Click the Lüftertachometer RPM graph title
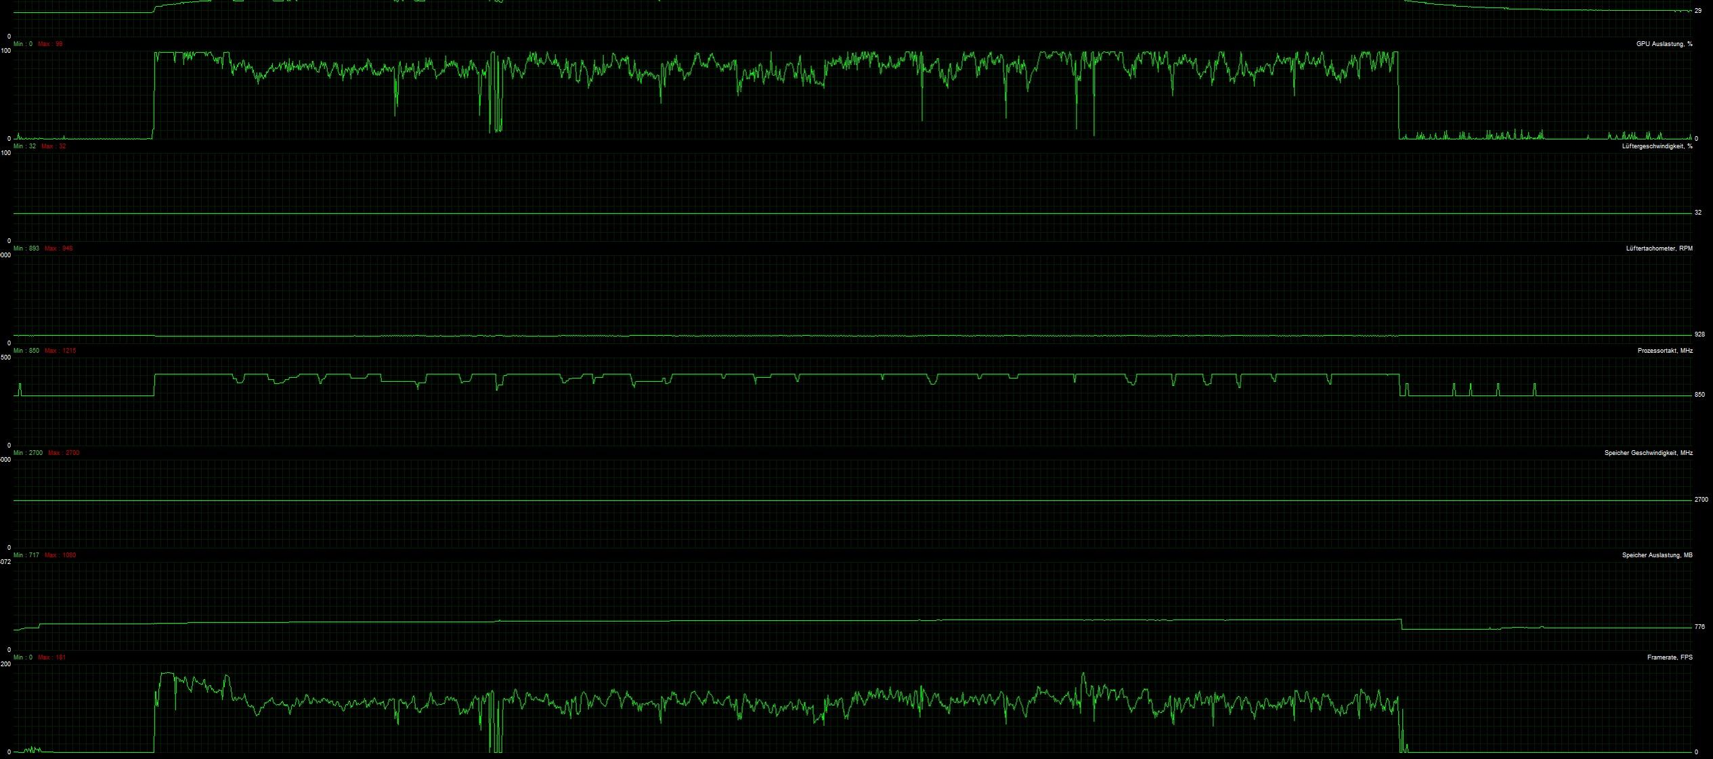Image resolution: width=1713 pixels, height=759 pixels. 1659,248
